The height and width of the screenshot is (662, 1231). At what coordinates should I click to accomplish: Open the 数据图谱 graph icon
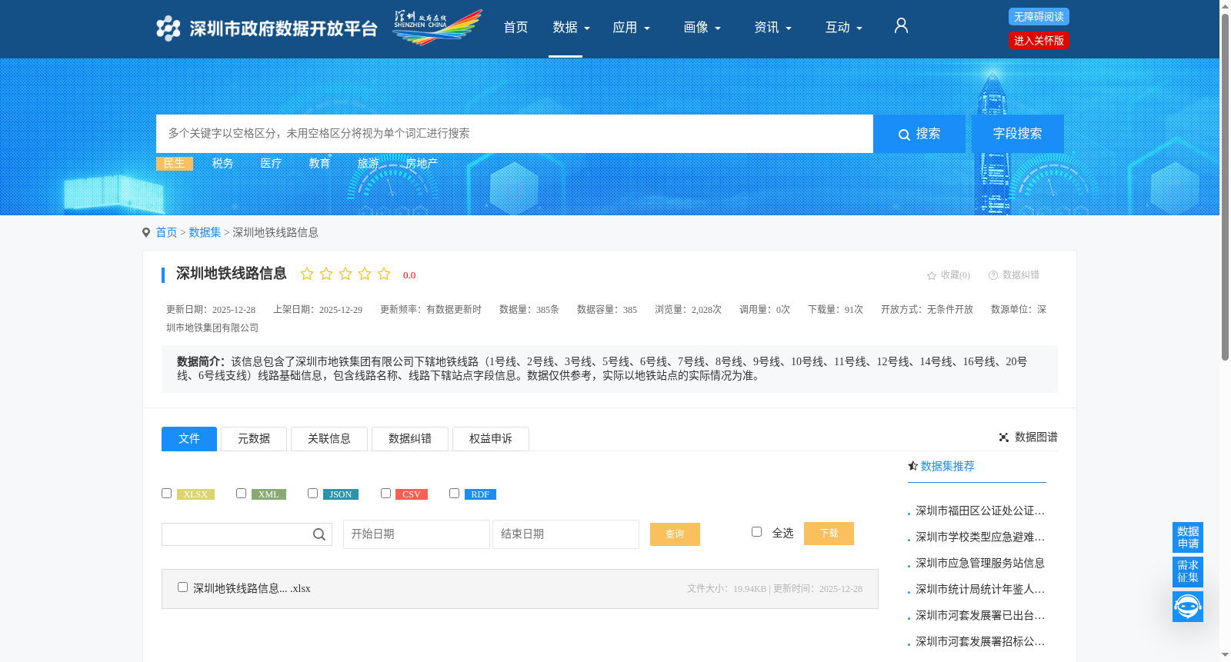(x=1004, y=437)
